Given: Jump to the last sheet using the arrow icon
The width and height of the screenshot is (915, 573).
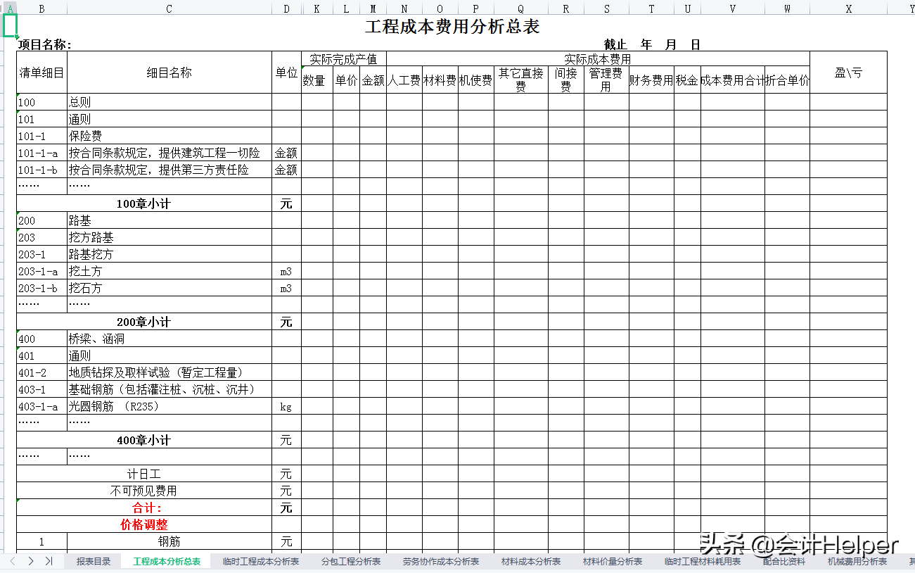Looking at the screenshot, I should click(x=47, y=562).
